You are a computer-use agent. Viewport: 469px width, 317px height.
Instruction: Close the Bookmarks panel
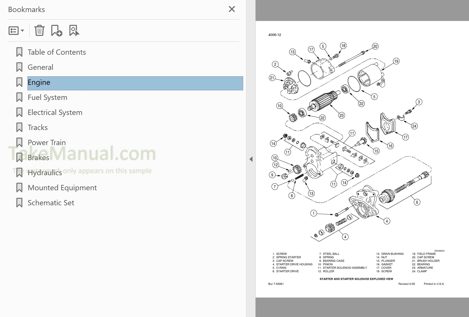pyautogui.click(x=232, y=9)
